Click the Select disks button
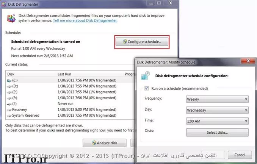The image size is (257, 164). 217,133
